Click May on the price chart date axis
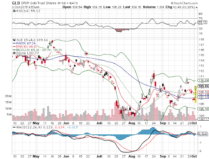209x159 pixels. click(x=36, y=123)
